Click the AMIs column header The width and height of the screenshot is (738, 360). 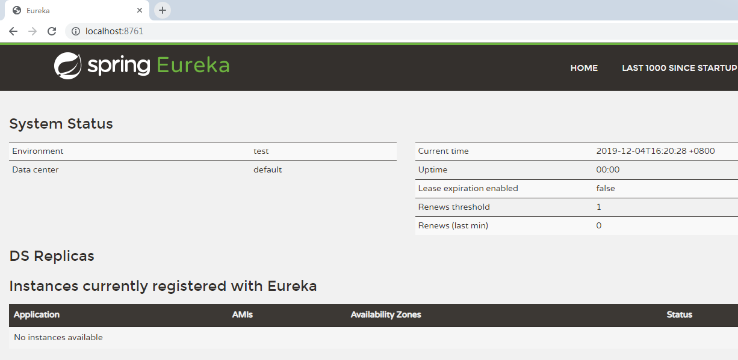pos(243,314)
